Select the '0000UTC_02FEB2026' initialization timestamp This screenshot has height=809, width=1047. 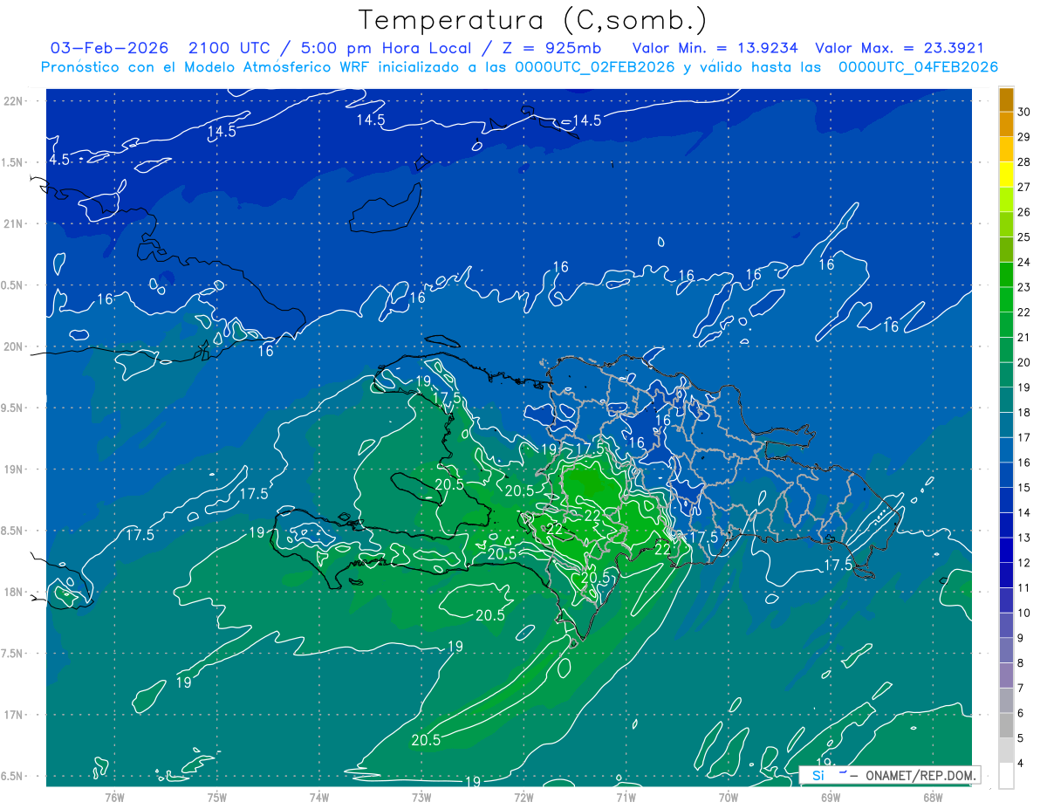(595, 67)
